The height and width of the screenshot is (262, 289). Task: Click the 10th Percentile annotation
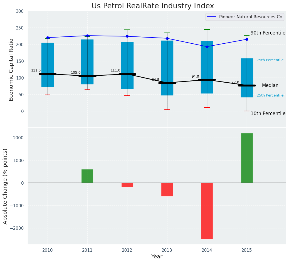pyautogui.click(x=268, y=113)
